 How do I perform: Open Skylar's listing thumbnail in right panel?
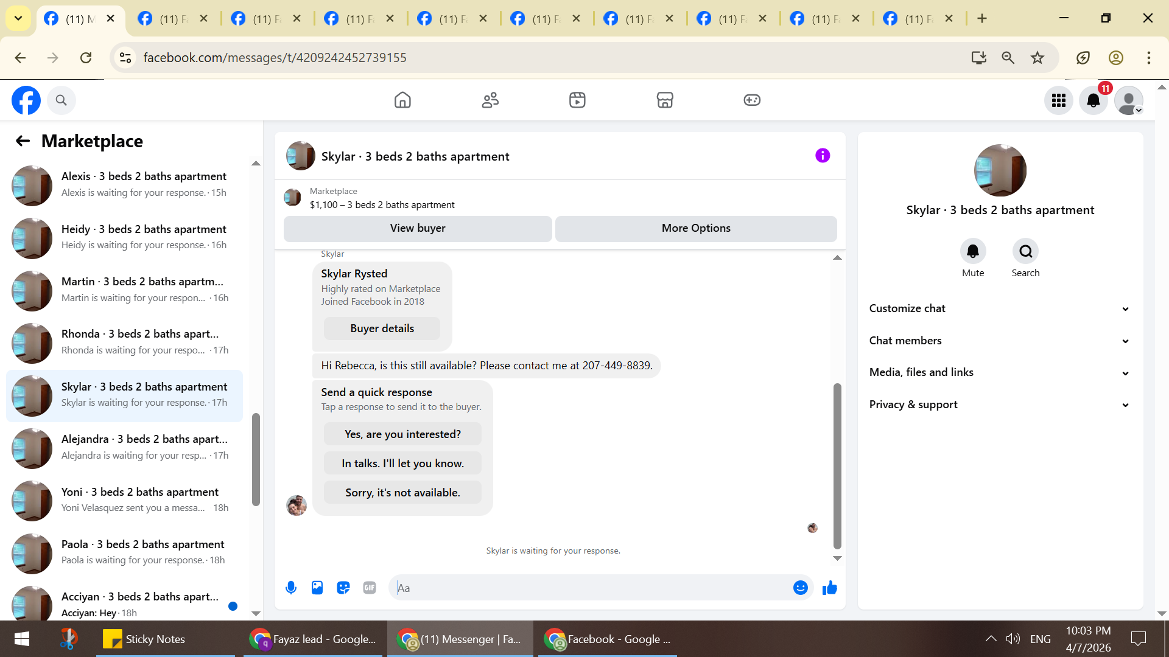tap(1000, 170)
